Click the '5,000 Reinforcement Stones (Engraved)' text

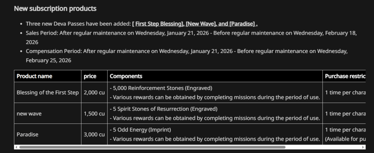163,88
